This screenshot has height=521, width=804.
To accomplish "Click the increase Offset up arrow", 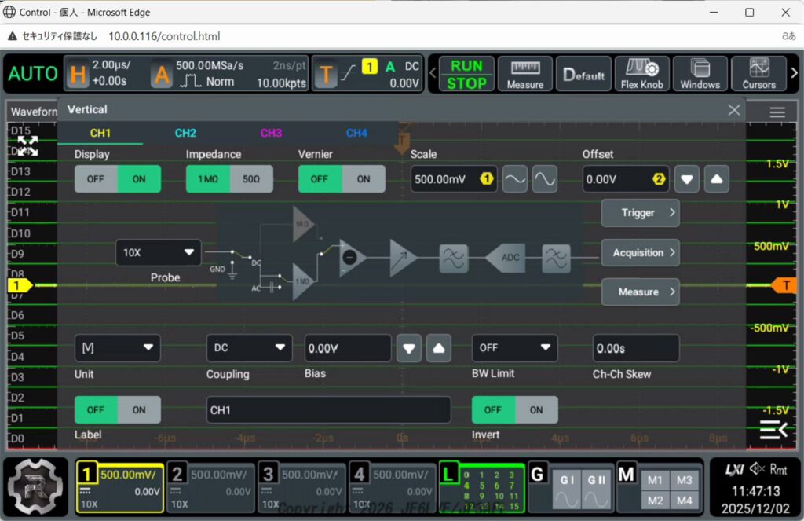I will [715, 179].
